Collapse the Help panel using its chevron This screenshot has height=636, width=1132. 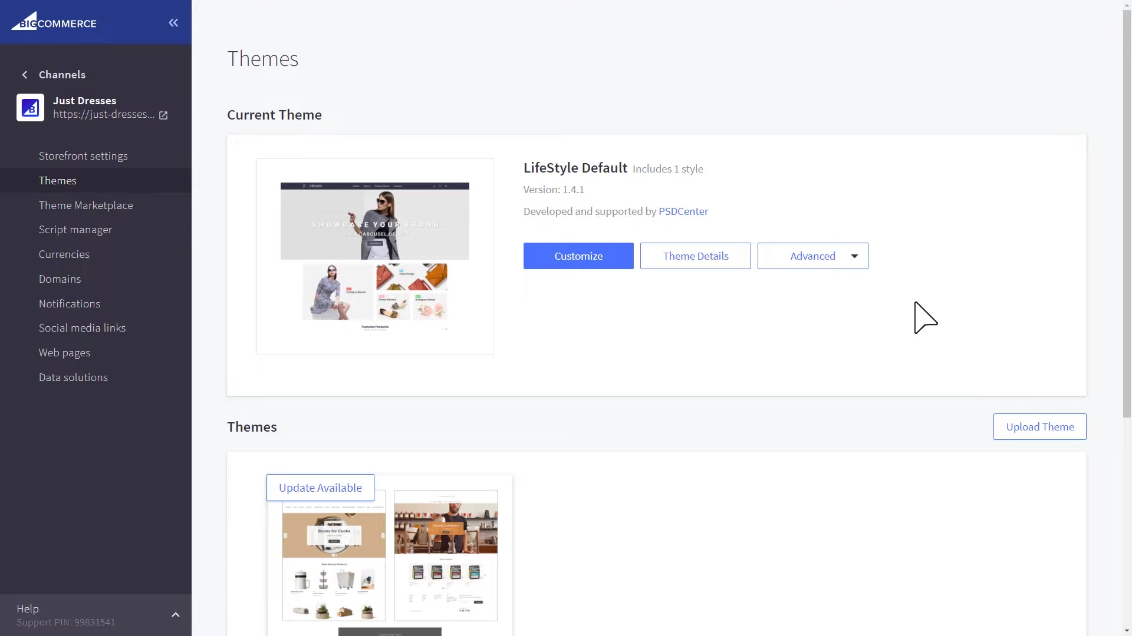click(176, 615)
